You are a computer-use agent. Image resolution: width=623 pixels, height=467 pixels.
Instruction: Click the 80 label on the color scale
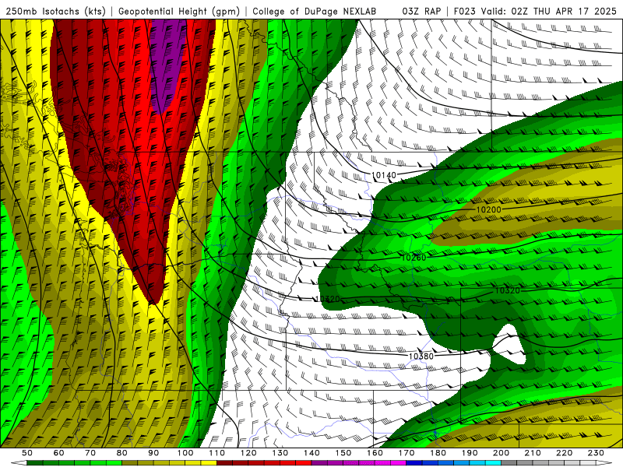pos(122,453)
